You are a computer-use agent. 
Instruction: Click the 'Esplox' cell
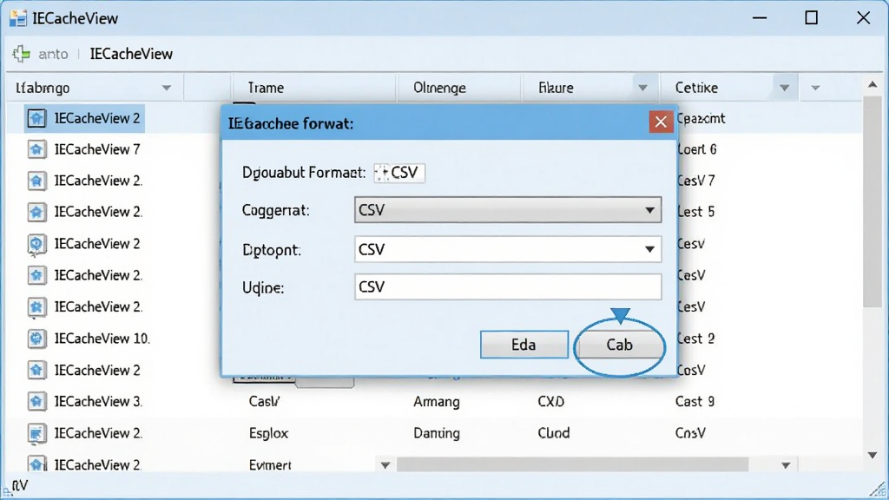[x=269, y=433]
